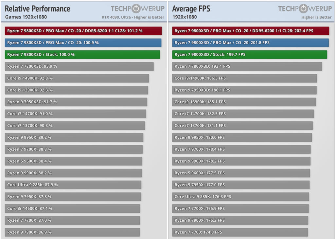This screenshot has height=239, width=335.
Task: Click the Ryzen 5 9600X 88.4 % bar
Action: tap(73, 161)
